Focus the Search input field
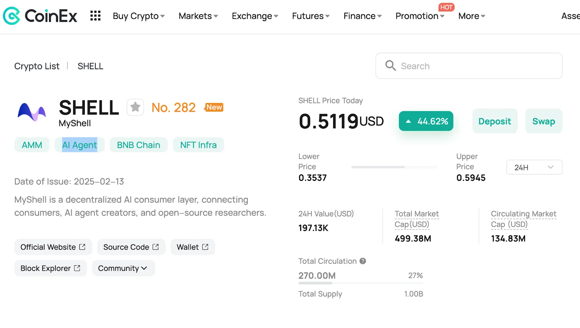This screenshot has height=328, width=580. point(469,66)
